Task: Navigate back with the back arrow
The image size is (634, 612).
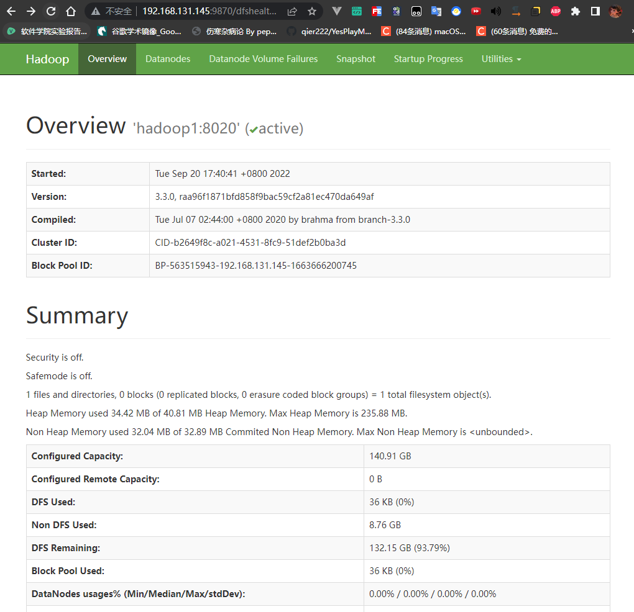Action: click(x=11, y=11)
